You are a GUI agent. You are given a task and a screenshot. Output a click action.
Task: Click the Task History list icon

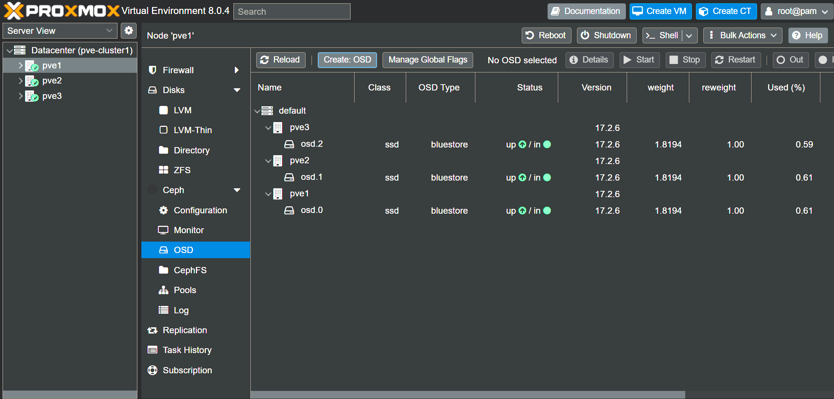tap(152, 350)
